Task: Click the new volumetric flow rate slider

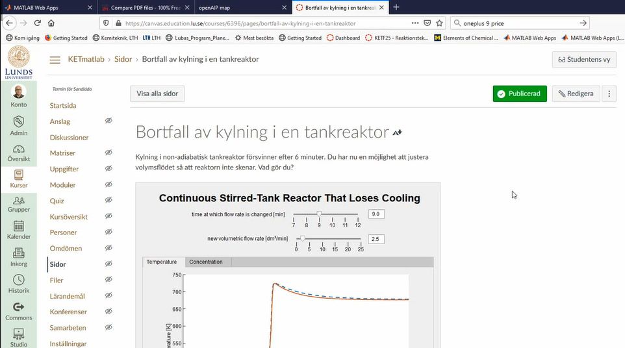Action: 328,239
